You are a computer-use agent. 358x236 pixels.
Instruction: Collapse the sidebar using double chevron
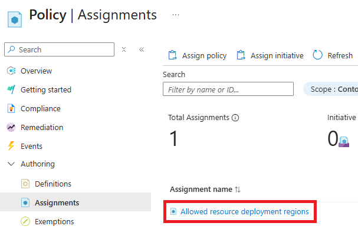[x=142, y=50]
